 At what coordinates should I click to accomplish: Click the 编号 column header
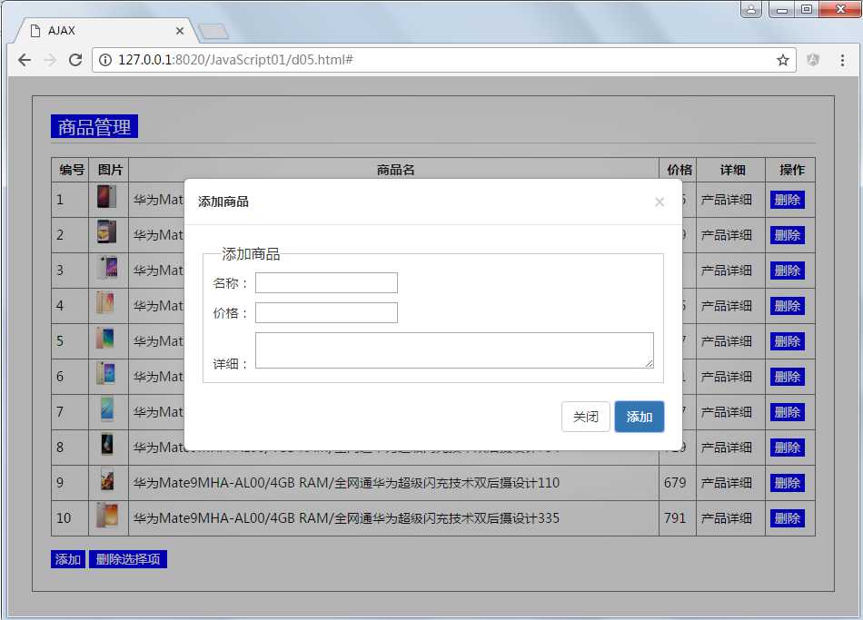72,170
